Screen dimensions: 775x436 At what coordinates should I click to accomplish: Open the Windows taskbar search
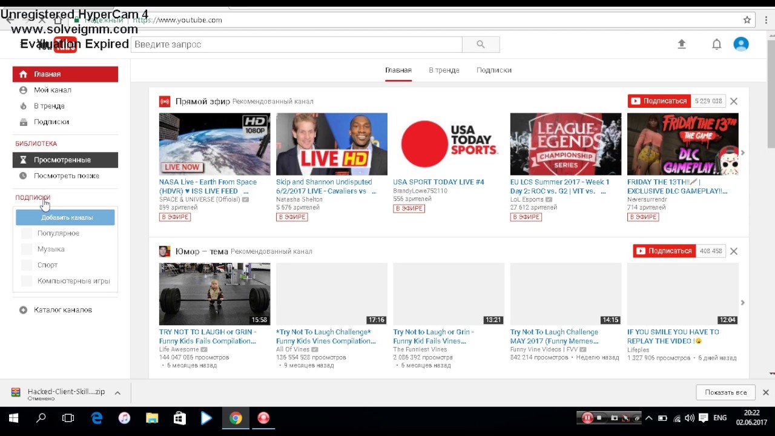41,418
